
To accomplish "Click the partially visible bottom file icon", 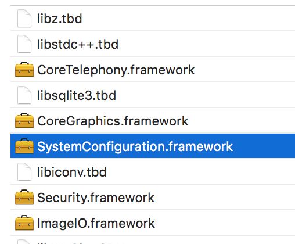I will click(x=24, y=242).
